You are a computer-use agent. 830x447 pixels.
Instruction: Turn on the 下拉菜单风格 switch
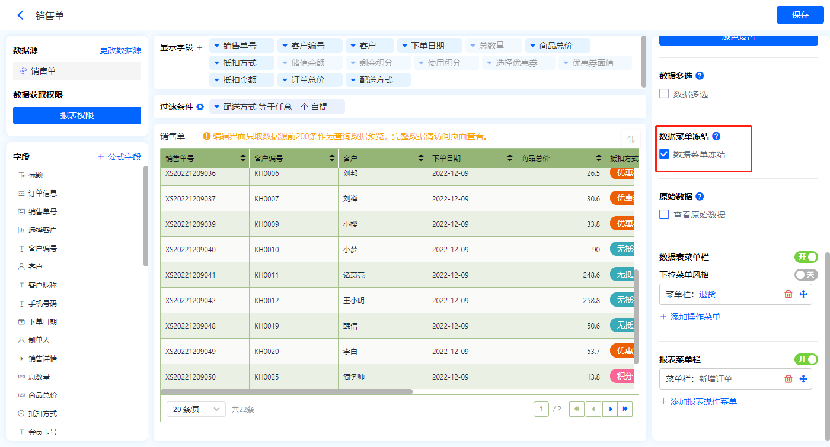[806, 275]
